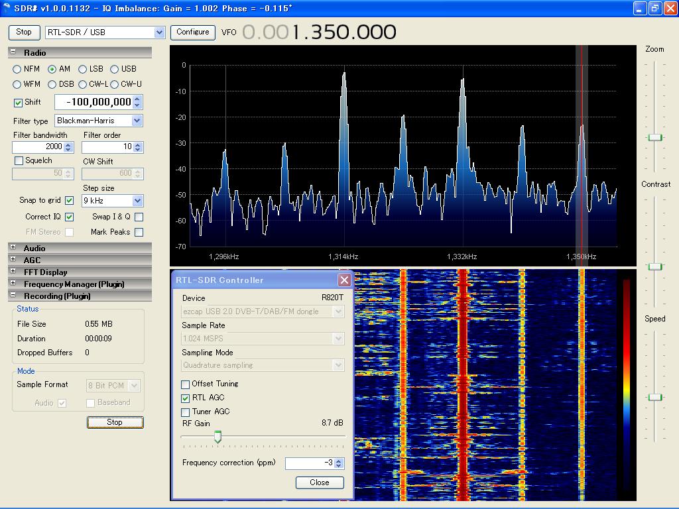Enable the Mark Peaks checkbox

pyautogui.click(x=139, y=233)
